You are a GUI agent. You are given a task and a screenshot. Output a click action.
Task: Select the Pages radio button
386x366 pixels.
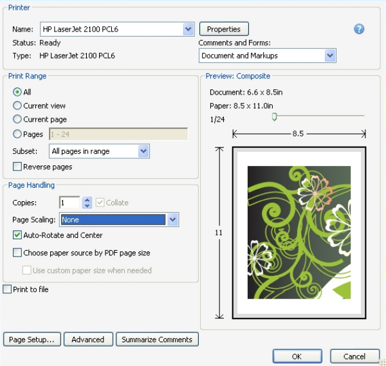point(17,134)
